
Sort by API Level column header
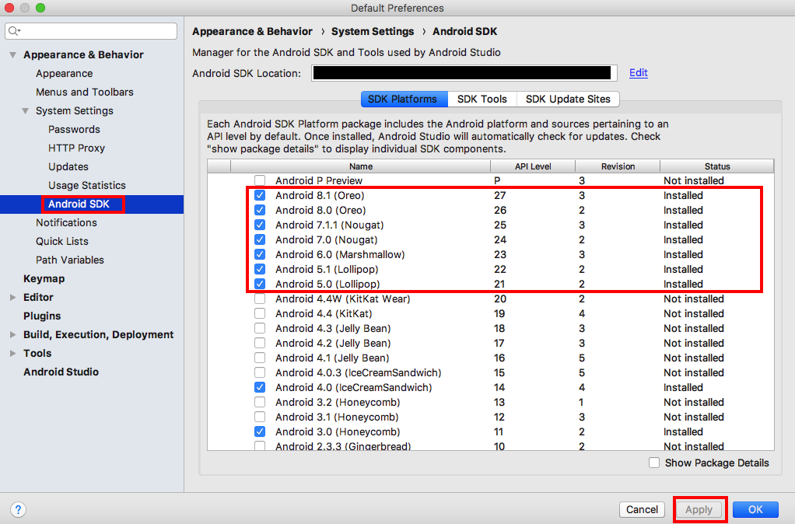(533, 166)
